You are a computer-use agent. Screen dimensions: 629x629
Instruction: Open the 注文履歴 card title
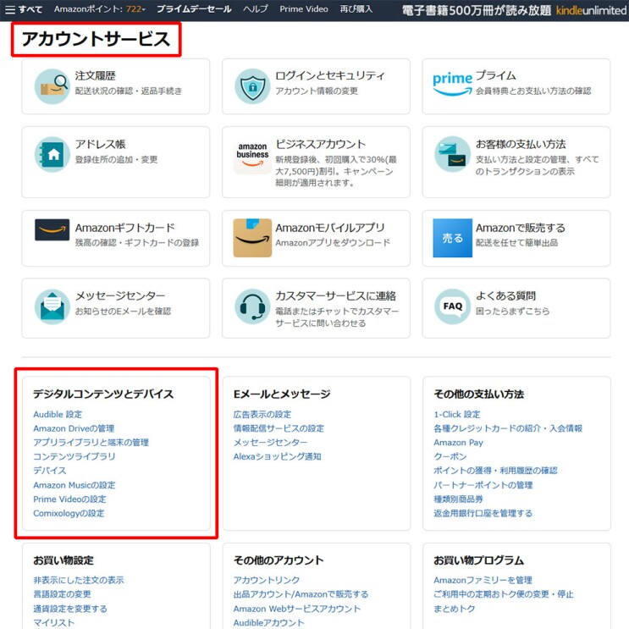coord(95,76)
